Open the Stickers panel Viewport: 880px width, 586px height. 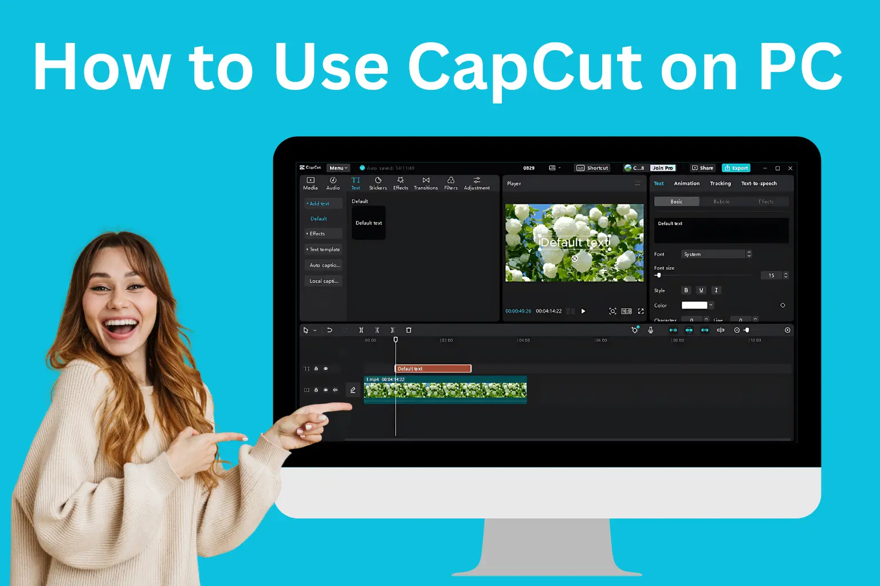click(378, 184)
